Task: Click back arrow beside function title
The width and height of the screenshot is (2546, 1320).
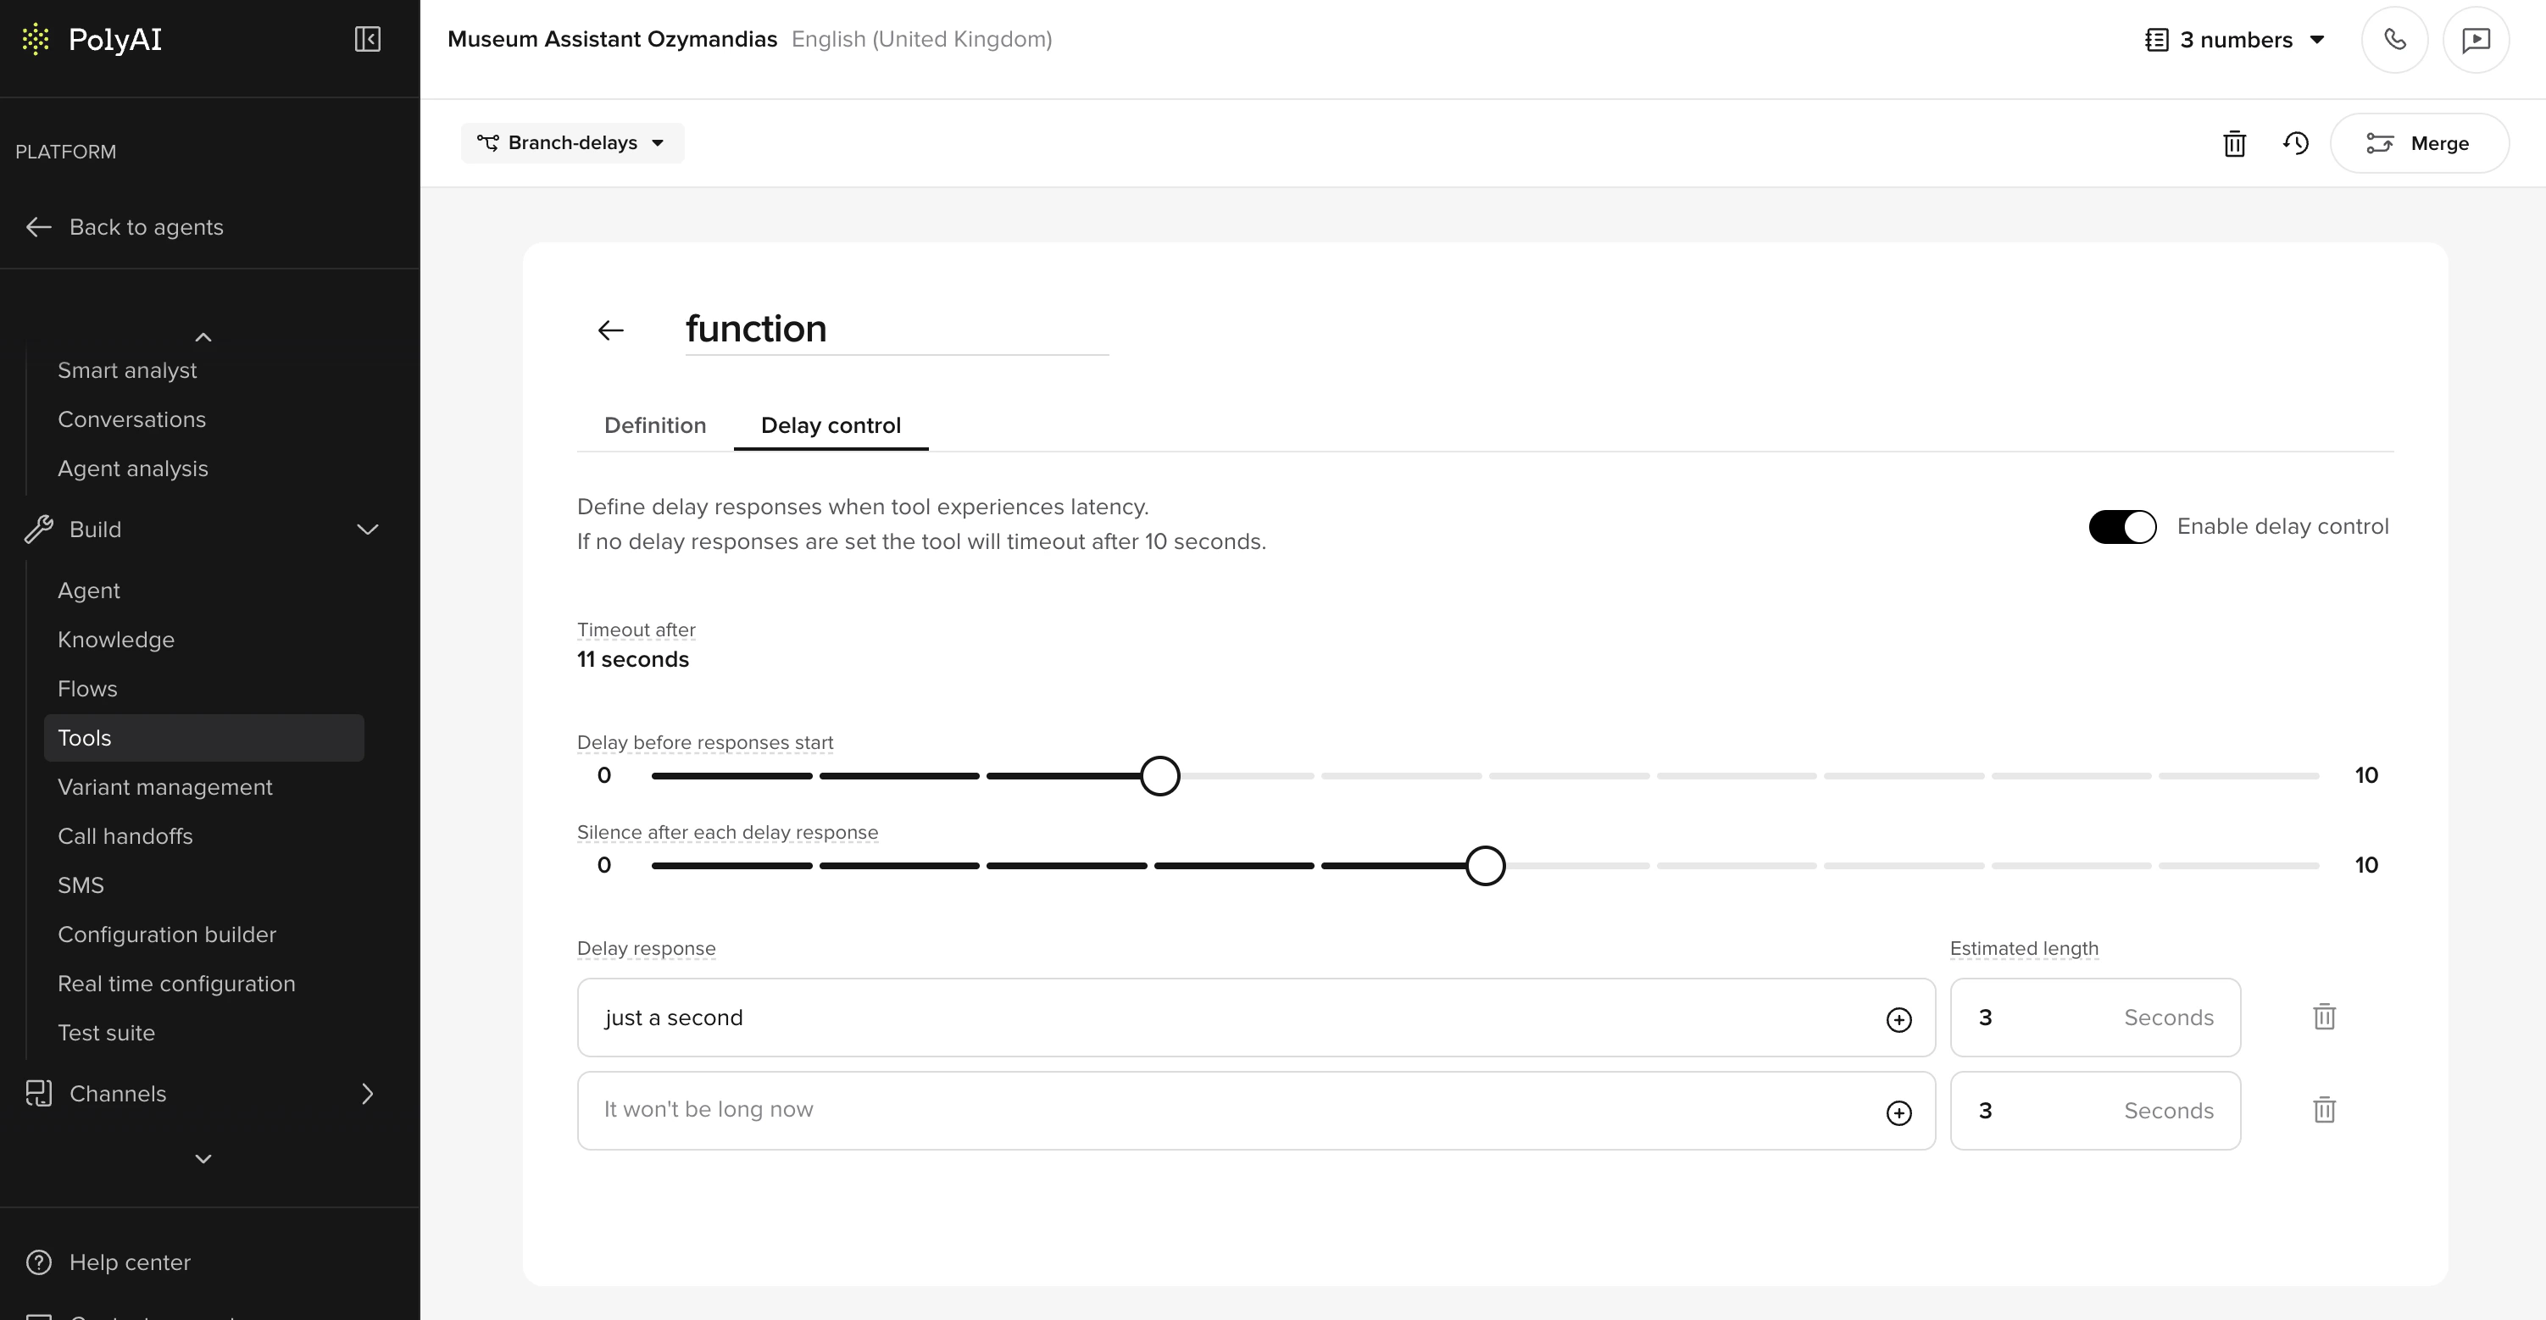Action: [x=611, y=330]
